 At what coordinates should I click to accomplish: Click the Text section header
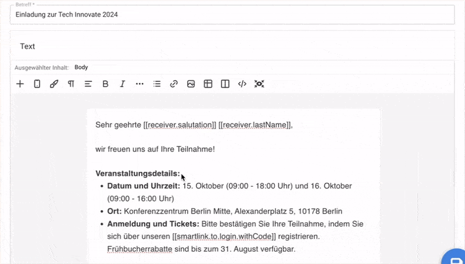tap(28, 46)
